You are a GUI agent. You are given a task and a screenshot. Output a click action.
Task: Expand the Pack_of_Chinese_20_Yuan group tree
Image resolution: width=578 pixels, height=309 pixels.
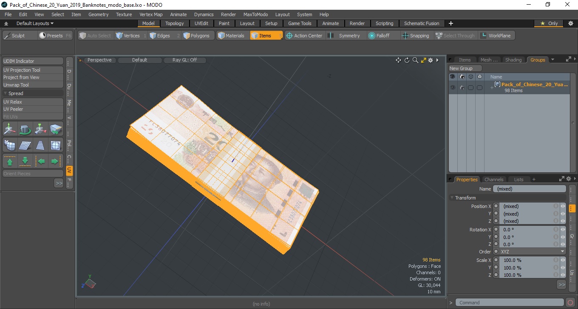(492, 87)
